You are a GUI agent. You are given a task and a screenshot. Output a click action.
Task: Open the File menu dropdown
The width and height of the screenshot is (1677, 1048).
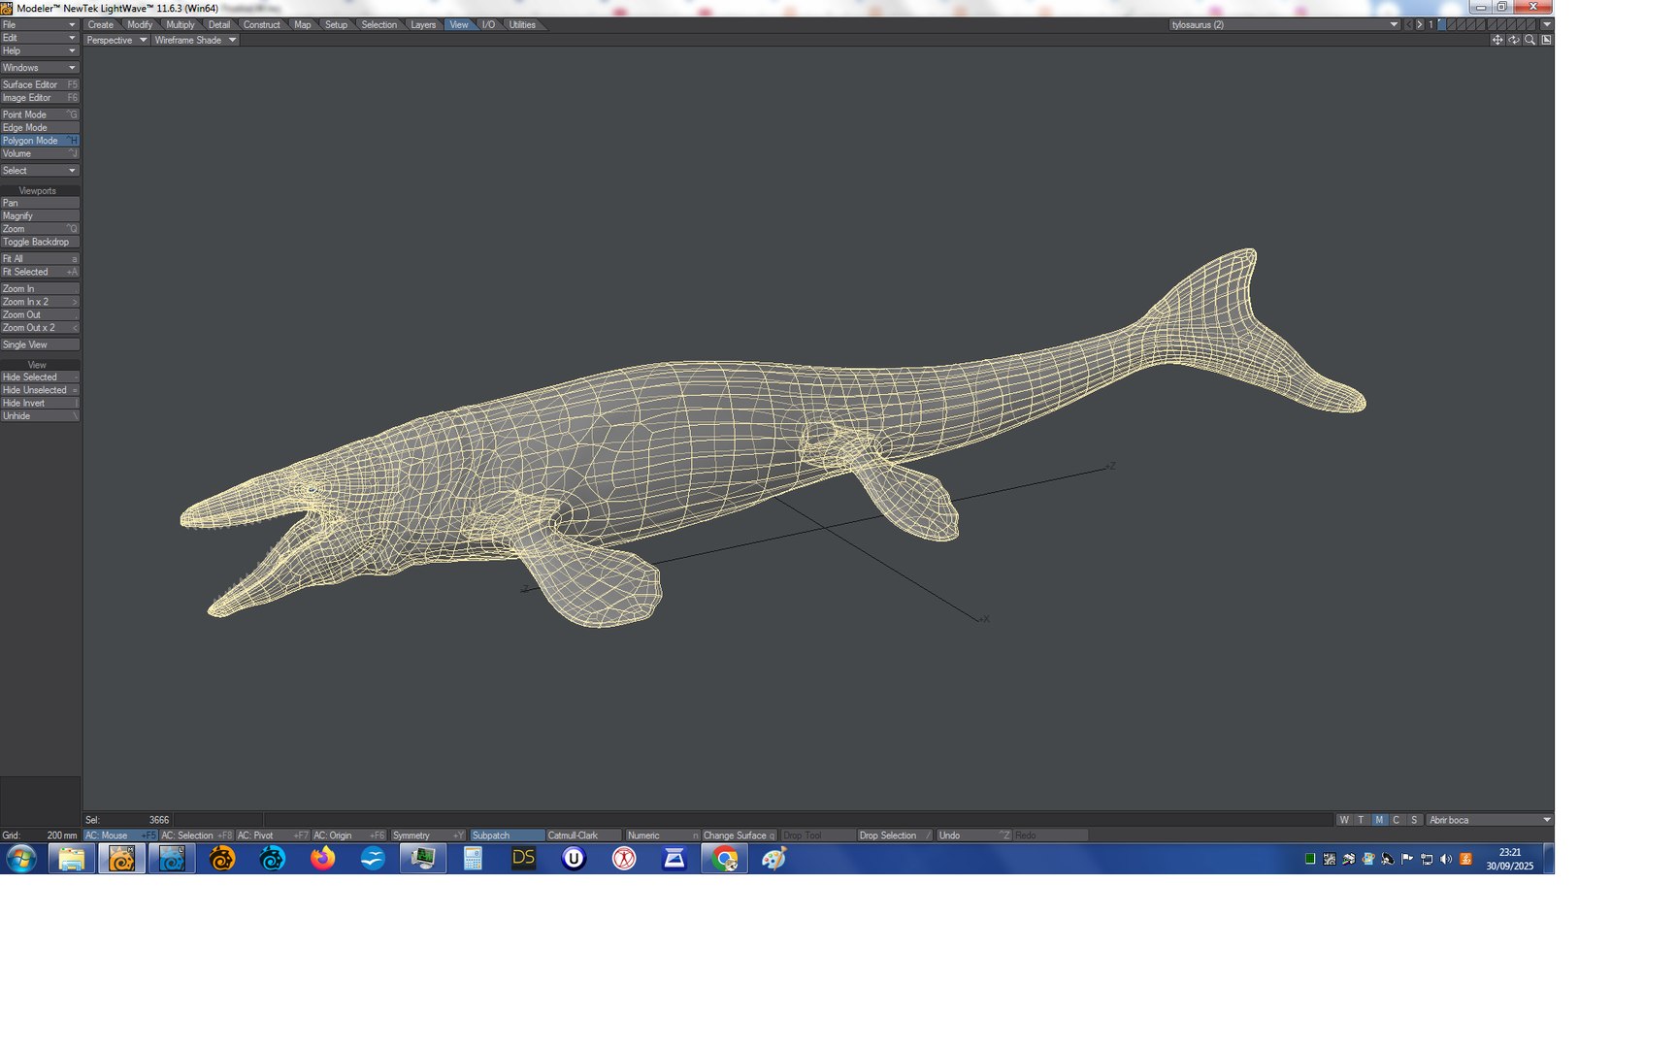pyautogui.click(x=40, y=25)
